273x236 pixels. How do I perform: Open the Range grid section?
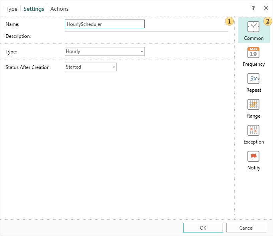(253, 108)
